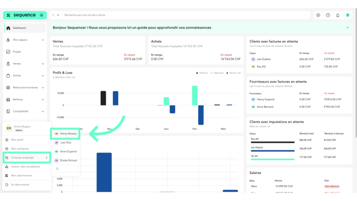357x201 pixels.
Task: Click Gestion des mandataires
Action: pos(25,167)
